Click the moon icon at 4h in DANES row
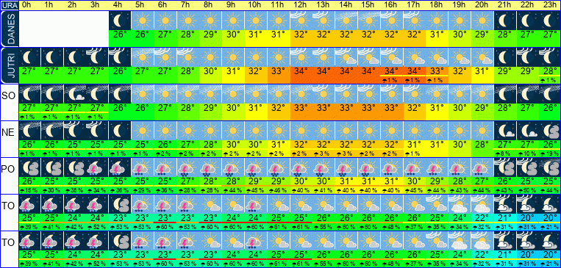 [121, 21]
